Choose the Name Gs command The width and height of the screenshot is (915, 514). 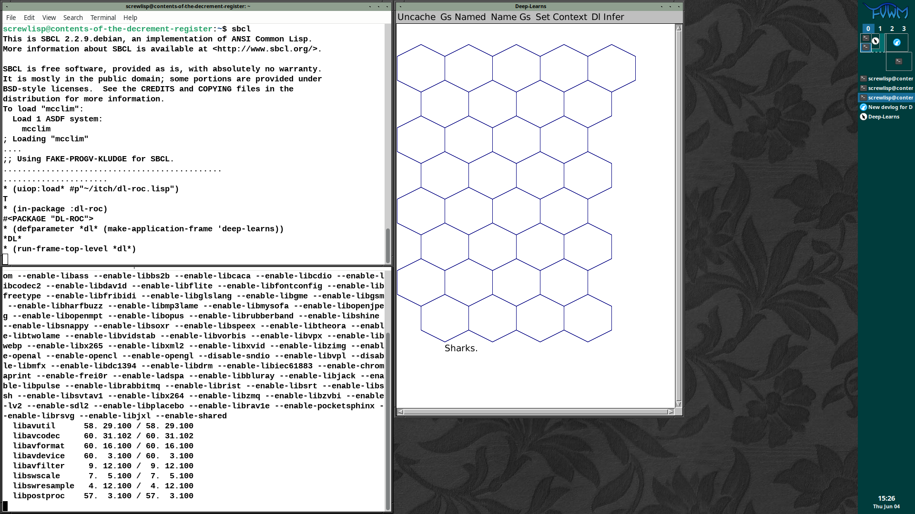click(x=510, y=17)
